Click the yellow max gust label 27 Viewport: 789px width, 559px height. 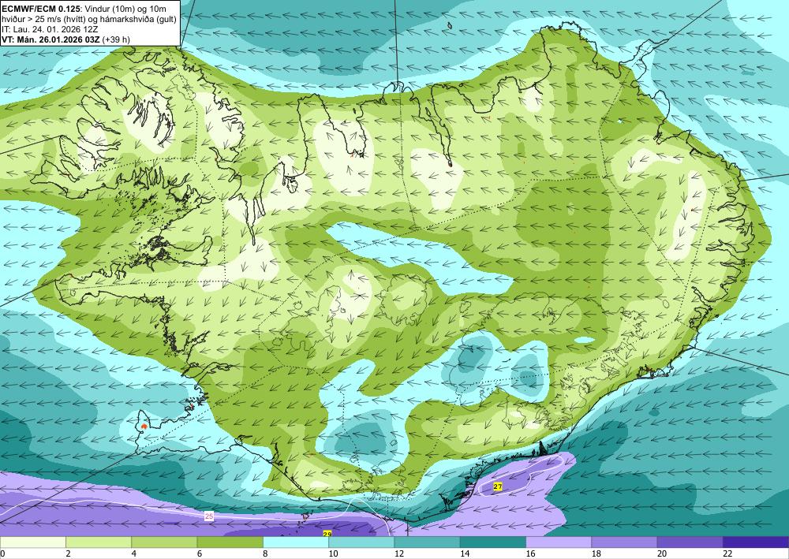point(498,486)
